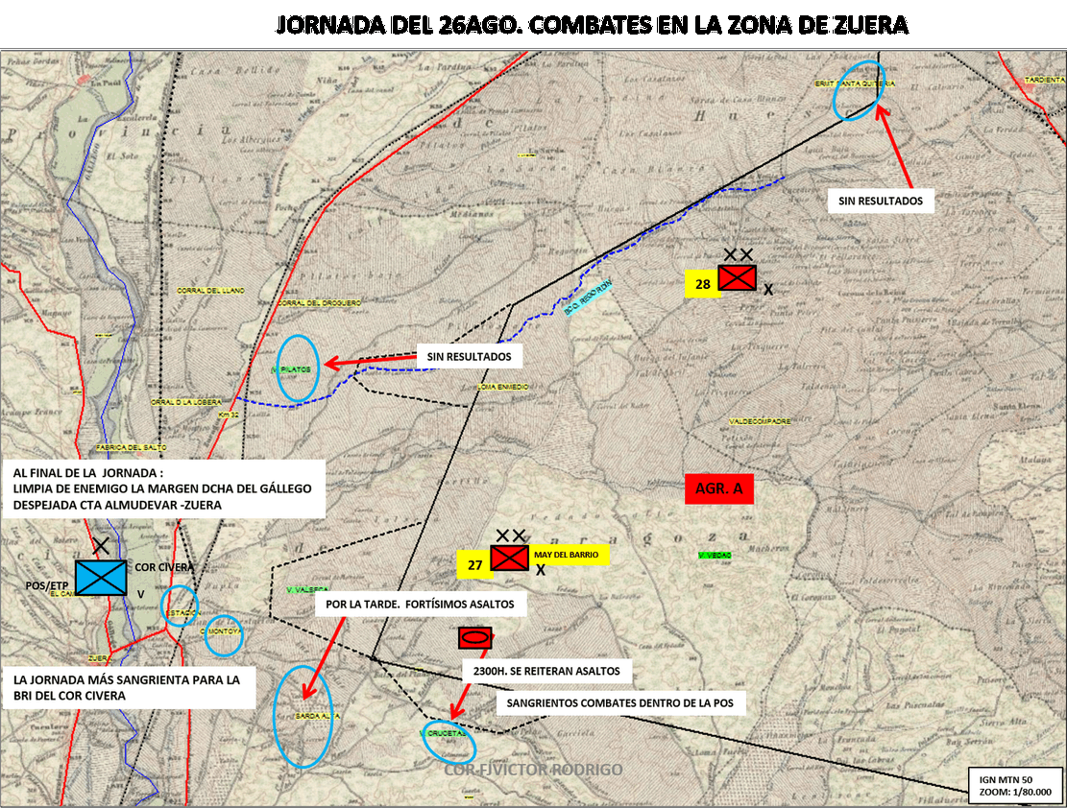Click the blue ellipse around V. CRUCETAS

(449, 742)
